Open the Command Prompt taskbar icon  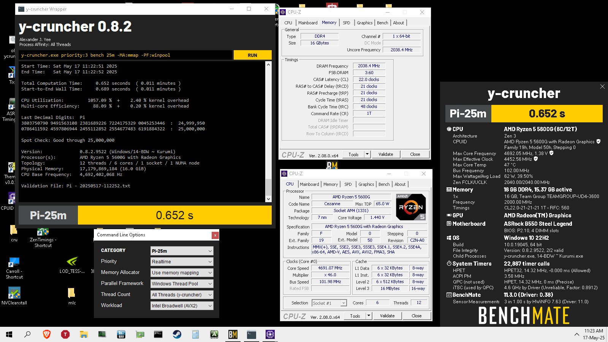tap(158, 334)
